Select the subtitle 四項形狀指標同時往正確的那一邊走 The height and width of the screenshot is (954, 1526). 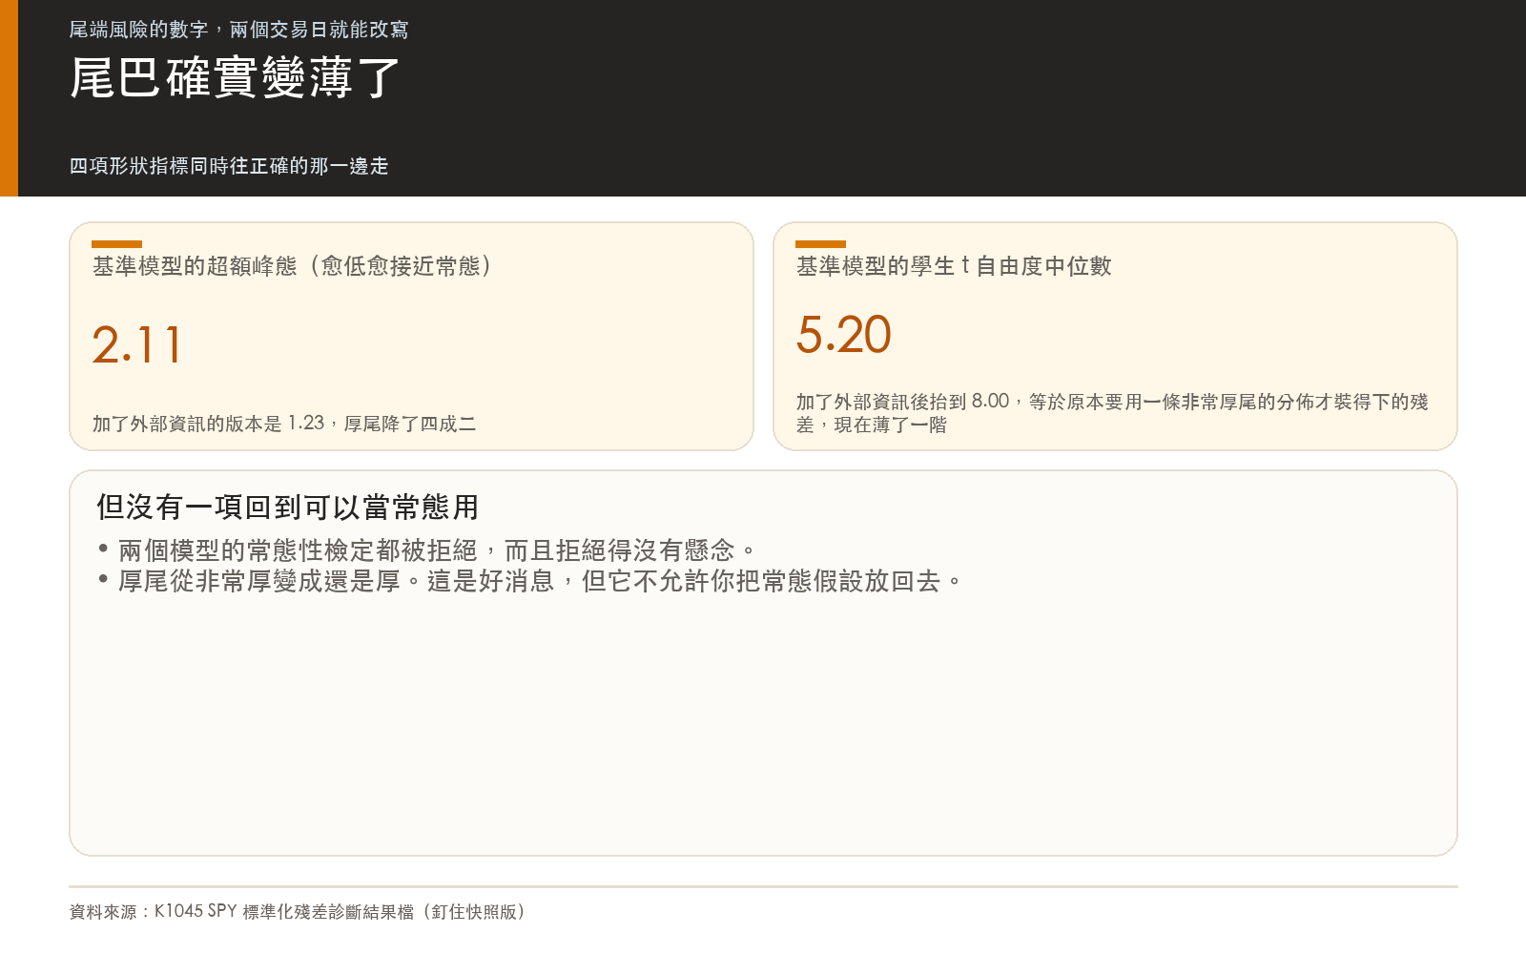point(229,166)
